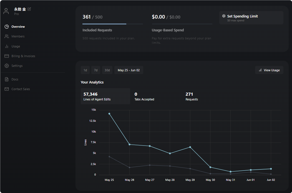Click the Settings gear icon in sidebar
This screenshot has height=193, width=292.
[7, 66]
